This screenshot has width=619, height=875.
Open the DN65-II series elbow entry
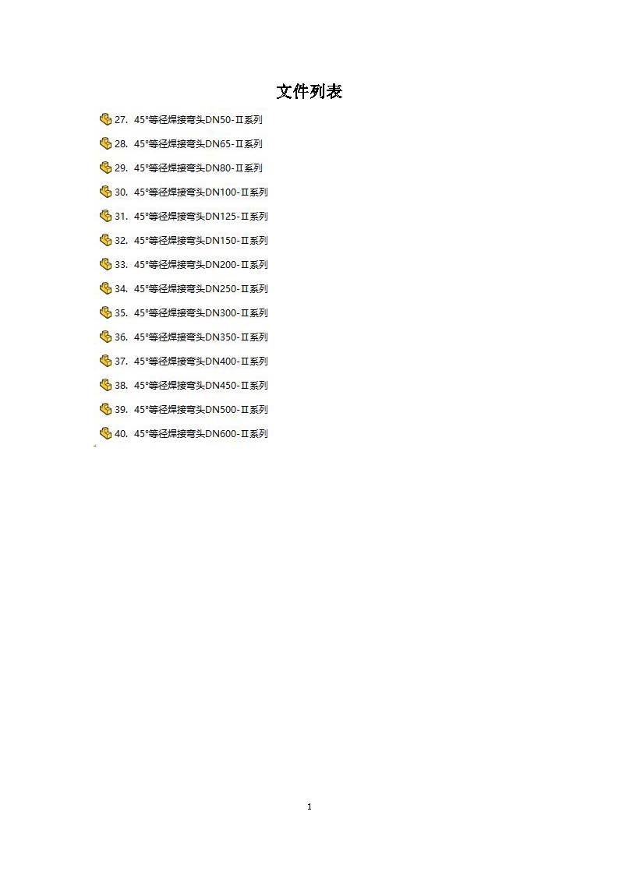click(198, 143)
